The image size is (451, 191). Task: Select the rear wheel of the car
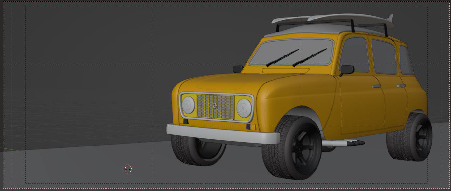coord(410,137)
